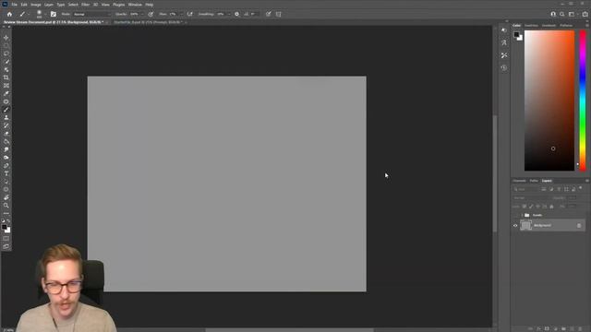This screenshot has height=332, width=591.
Task: Select the Eyedropper tool
Action: point(6,93)
